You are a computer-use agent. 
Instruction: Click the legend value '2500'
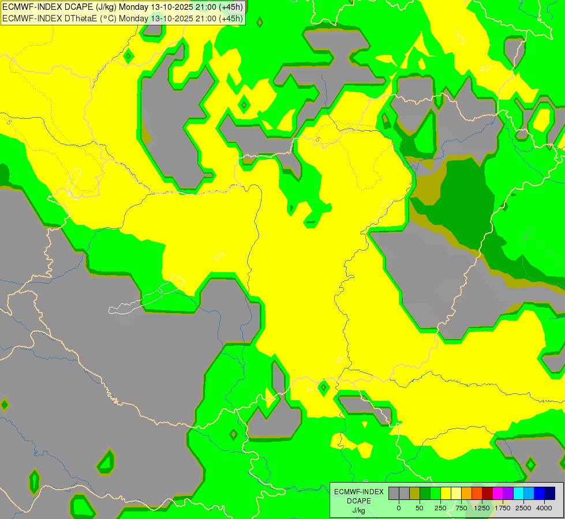point(523,508)
